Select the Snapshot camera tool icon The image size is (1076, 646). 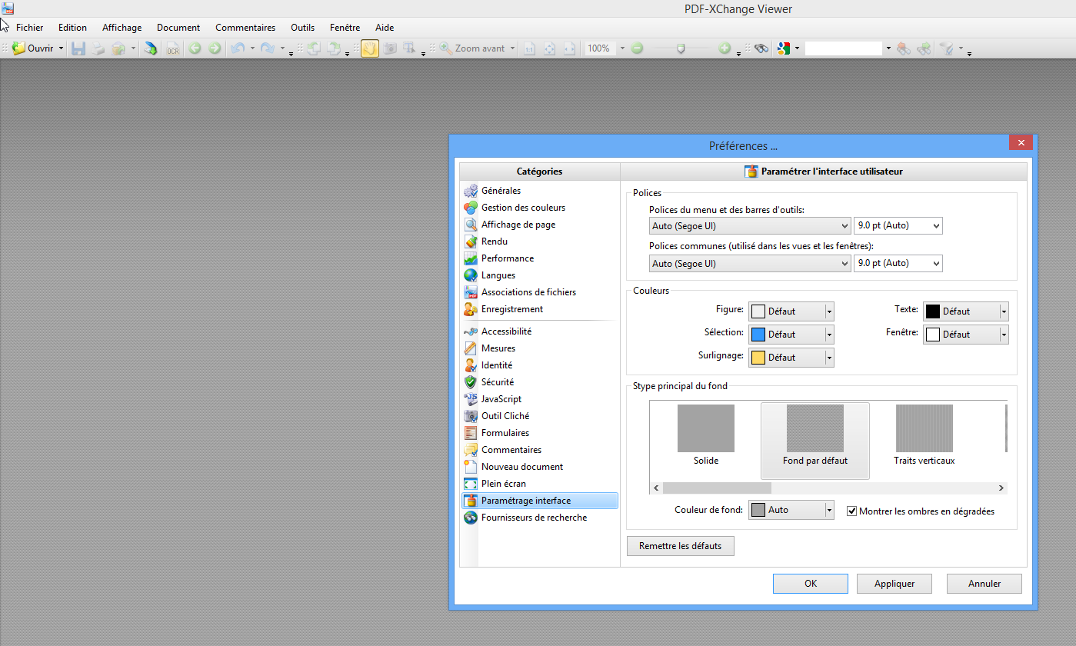click(x=390, y=48)
